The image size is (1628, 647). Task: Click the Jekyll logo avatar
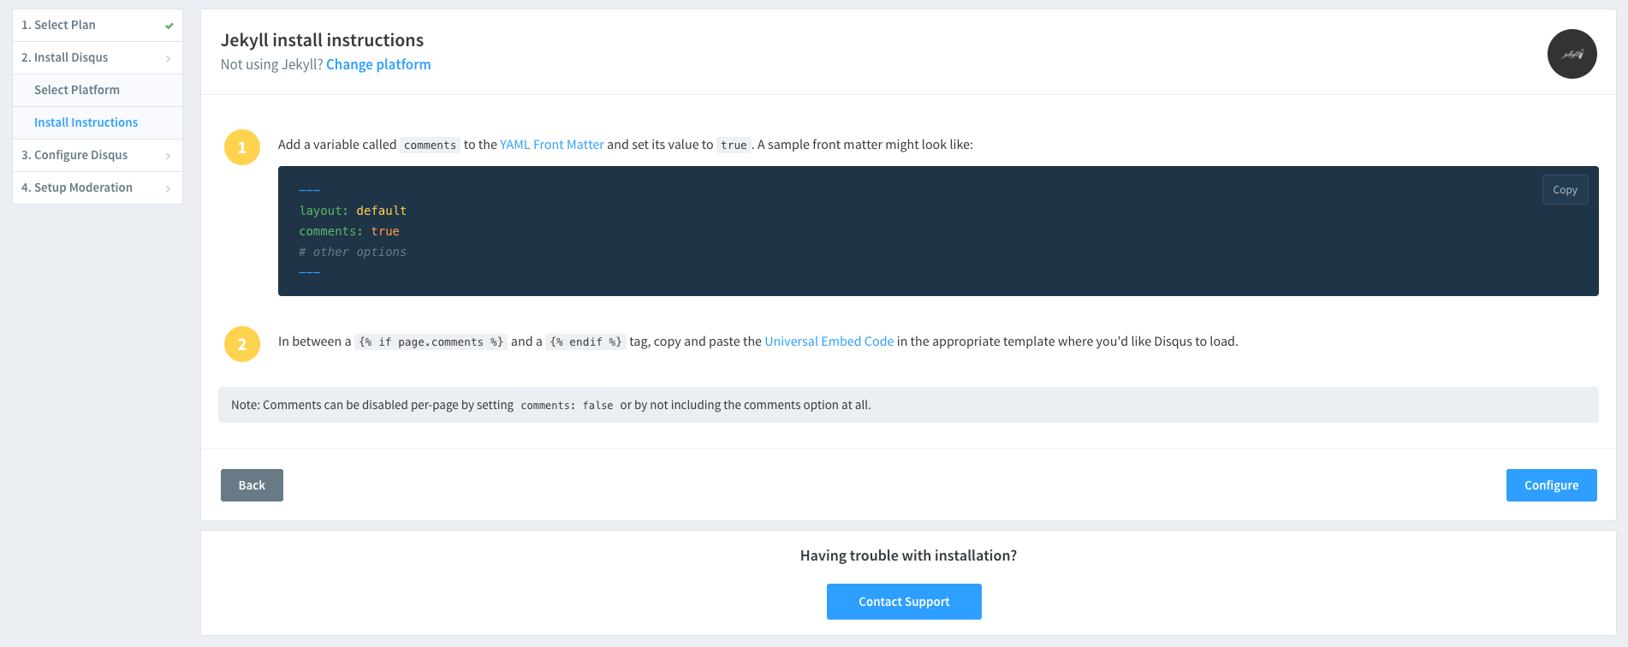1572,53
